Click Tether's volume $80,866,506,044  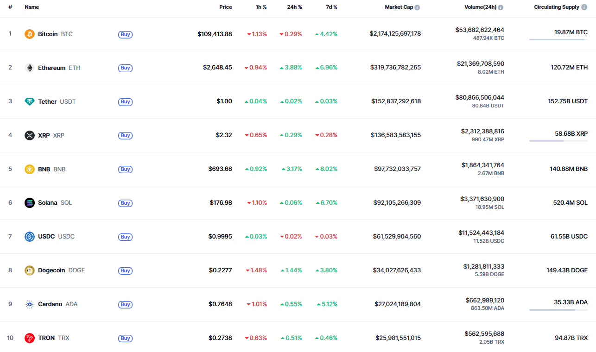[x=480, y=98]
